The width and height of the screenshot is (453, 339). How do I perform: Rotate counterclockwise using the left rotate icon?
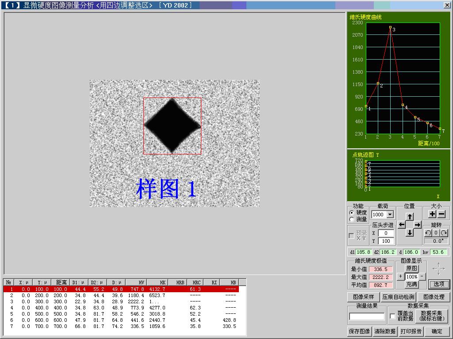click(428, 233)
